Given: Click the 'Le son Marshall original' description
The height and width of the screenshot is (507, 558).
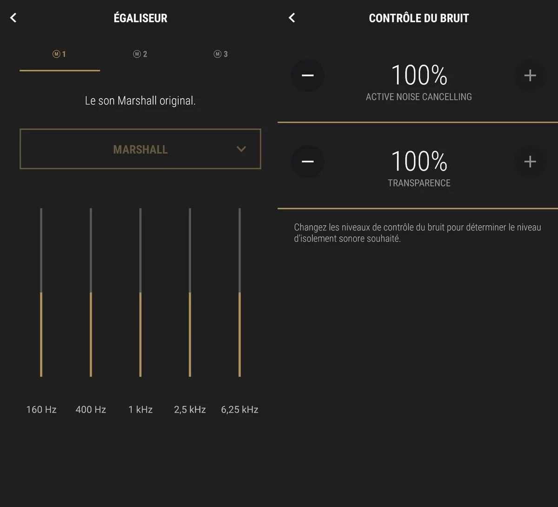Looking at the screenshot, I should coord(140,101).
